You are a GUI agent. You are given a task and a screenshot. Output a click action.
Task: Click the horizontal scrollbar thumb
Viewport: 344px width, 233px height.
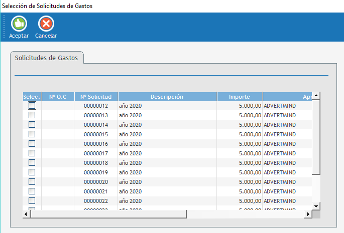108,214
